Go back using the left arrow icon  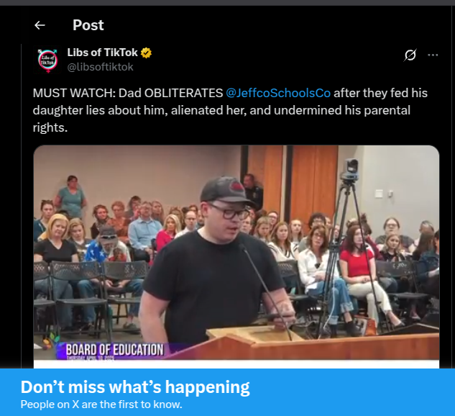click(x=40, y=25)
